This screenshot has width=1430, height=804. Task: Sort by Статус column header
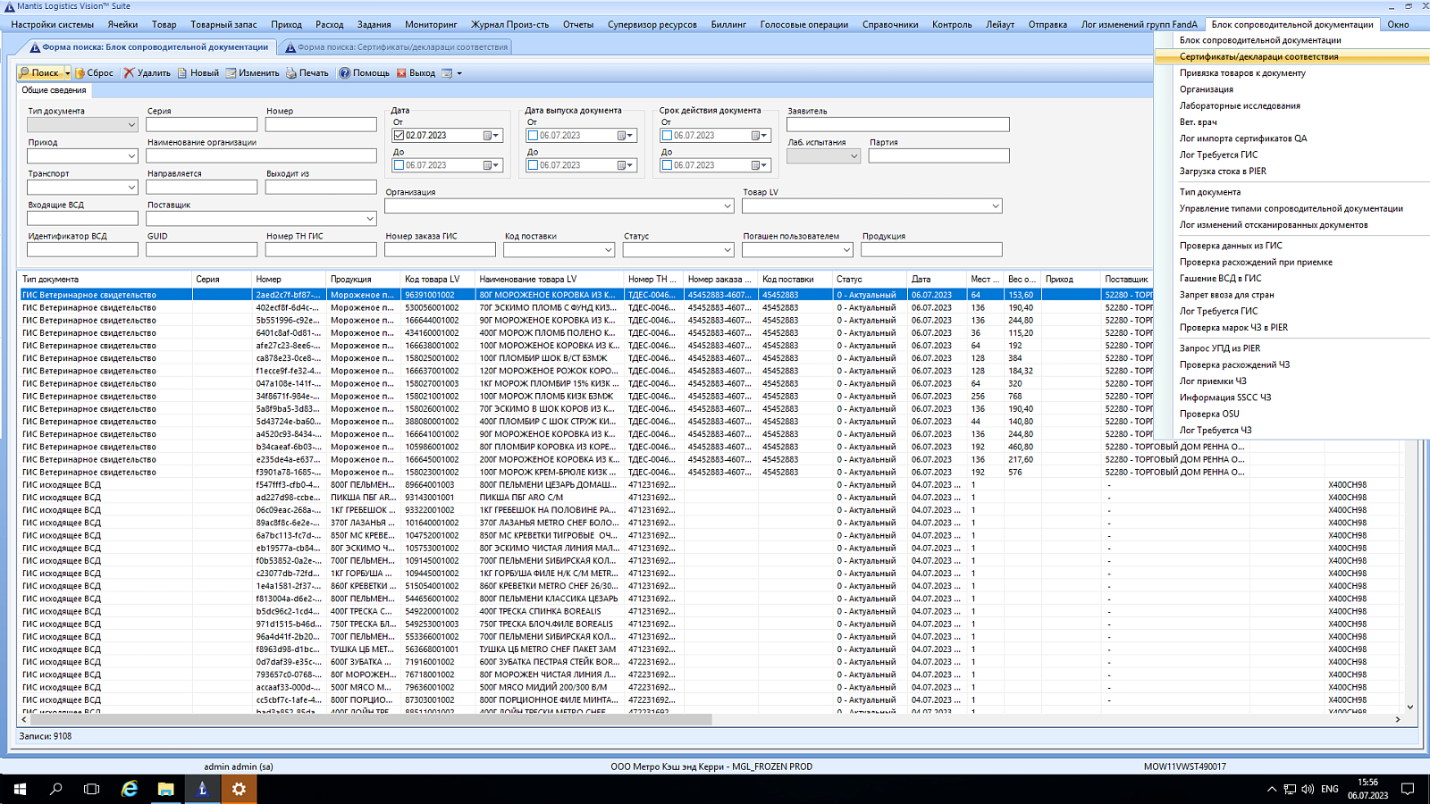[x=869, y=280]
